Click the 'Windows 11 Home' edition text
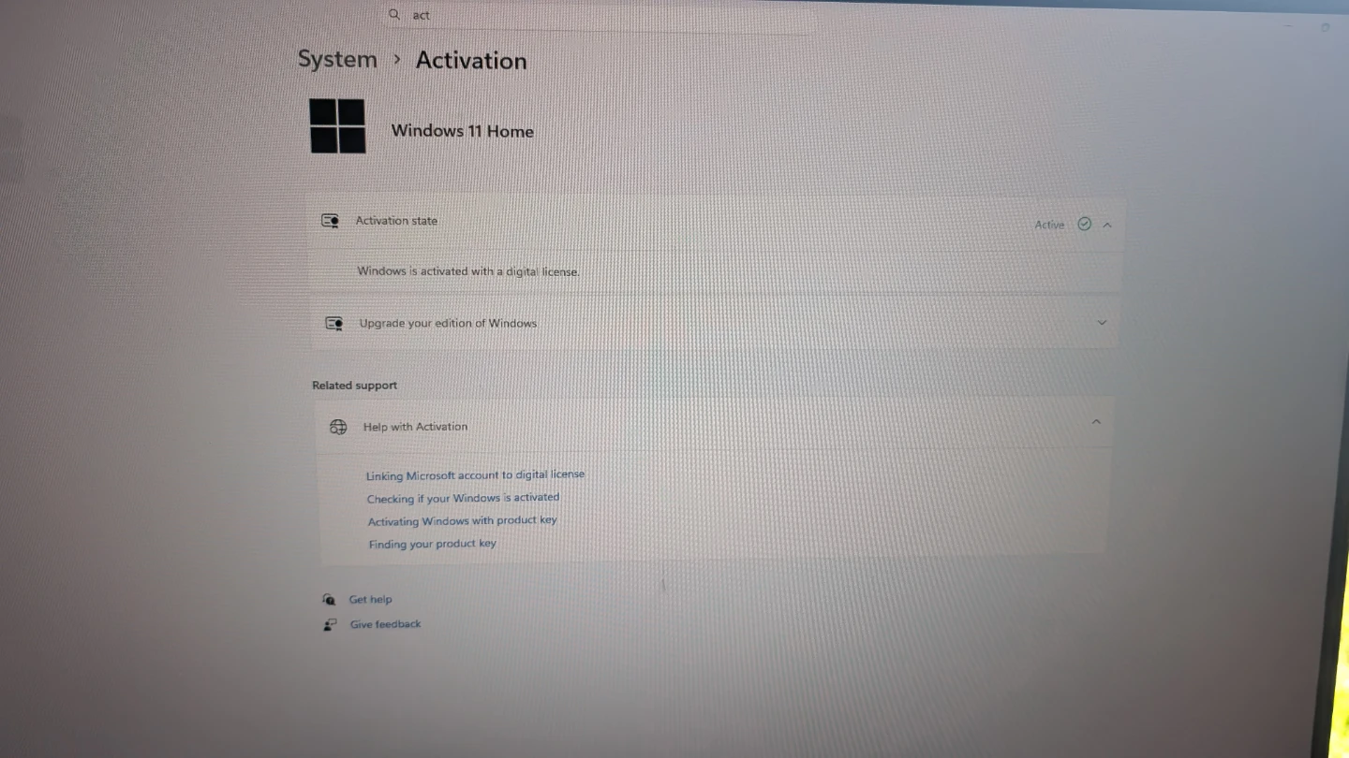The image size is (1349, 758). [x=463, y=131]
